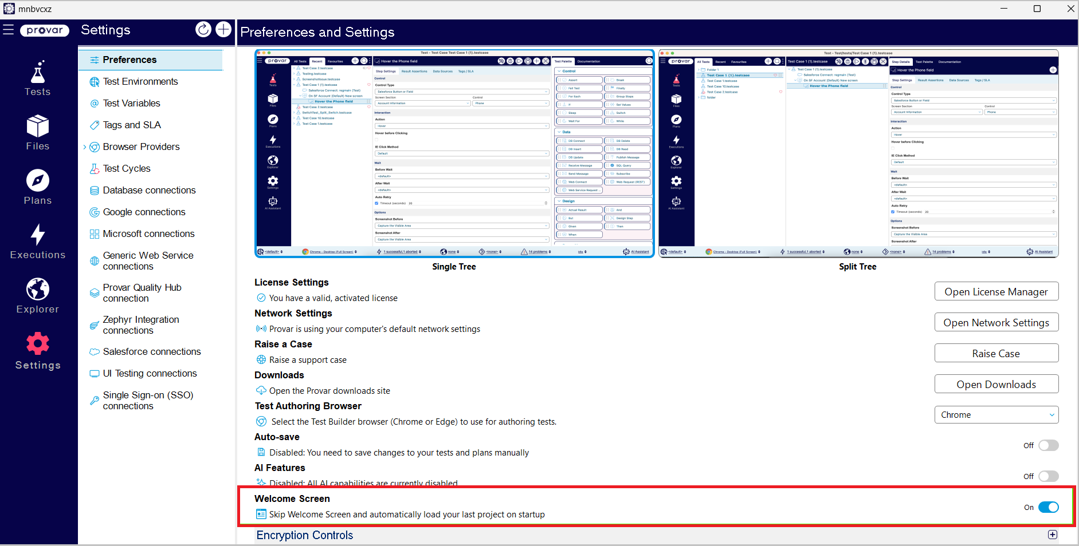1079x546 pixels.
Task: Click Open Network Settings button
Action: (x=996, y=322)
